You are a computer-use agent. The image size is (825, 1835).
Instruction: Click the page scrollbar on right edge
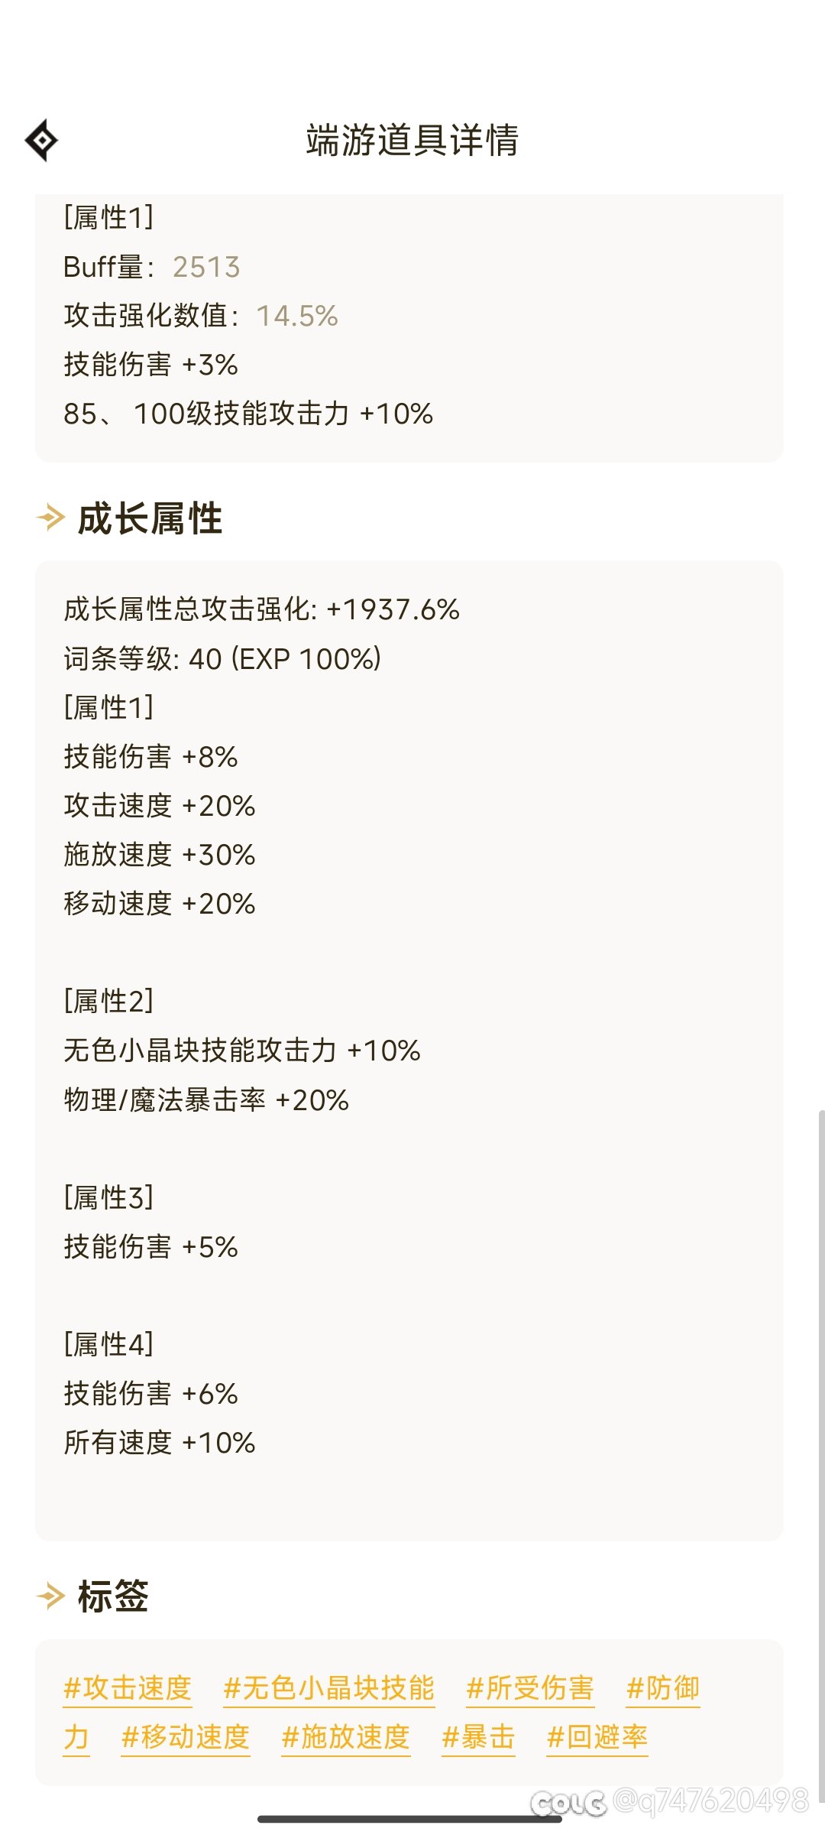pos(821,1453)
